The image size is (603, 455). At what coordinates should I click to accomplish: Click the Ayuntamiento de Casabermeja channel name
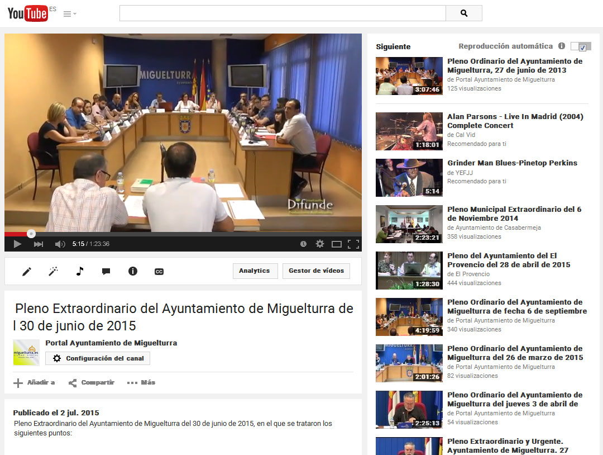point(498,228)
